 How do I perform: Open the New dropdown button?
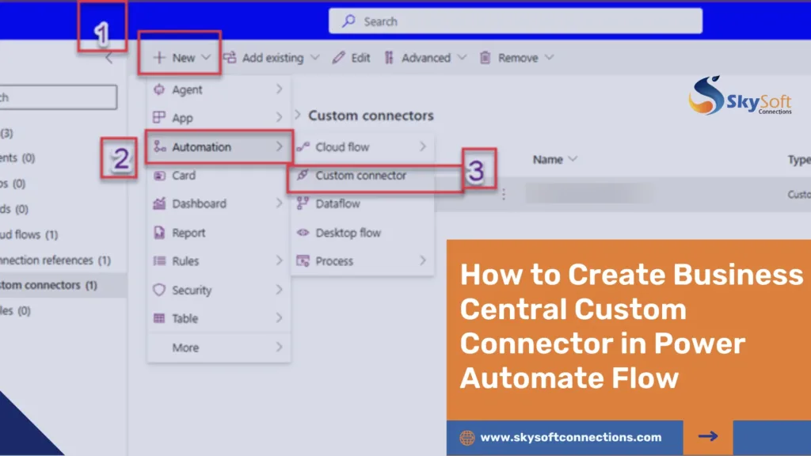[x=181, y=58]
